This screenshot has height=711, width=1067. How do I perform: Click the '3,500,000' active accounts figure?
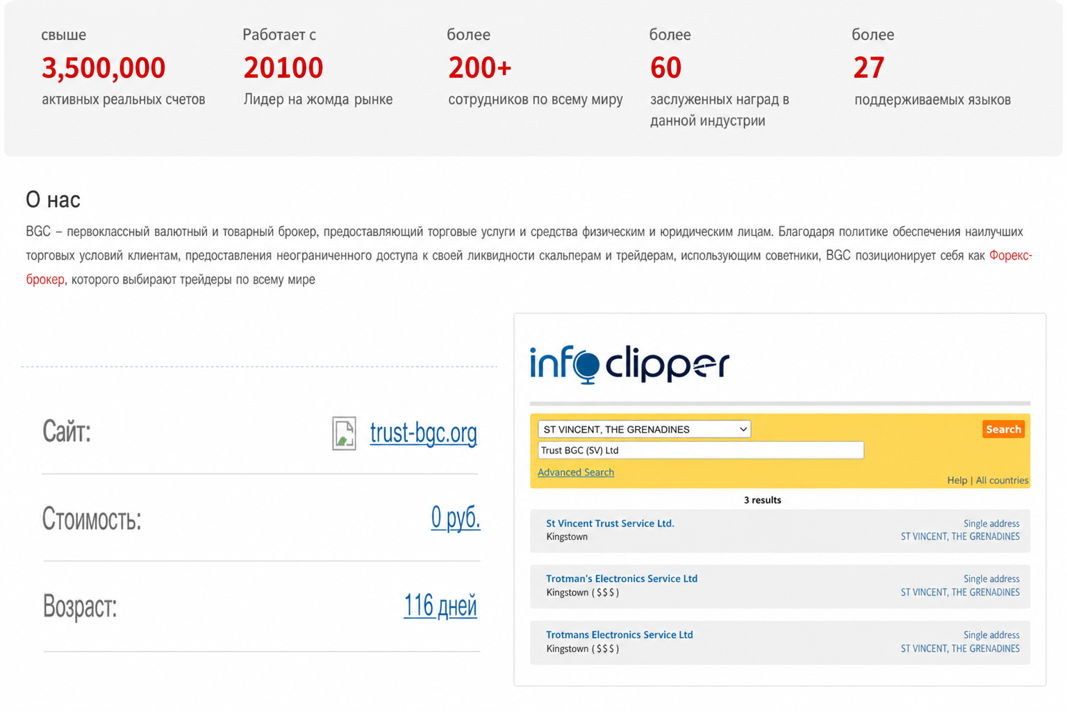click(104, 68)
